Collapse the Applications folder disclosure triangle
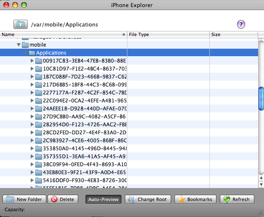 pos(25,53)
